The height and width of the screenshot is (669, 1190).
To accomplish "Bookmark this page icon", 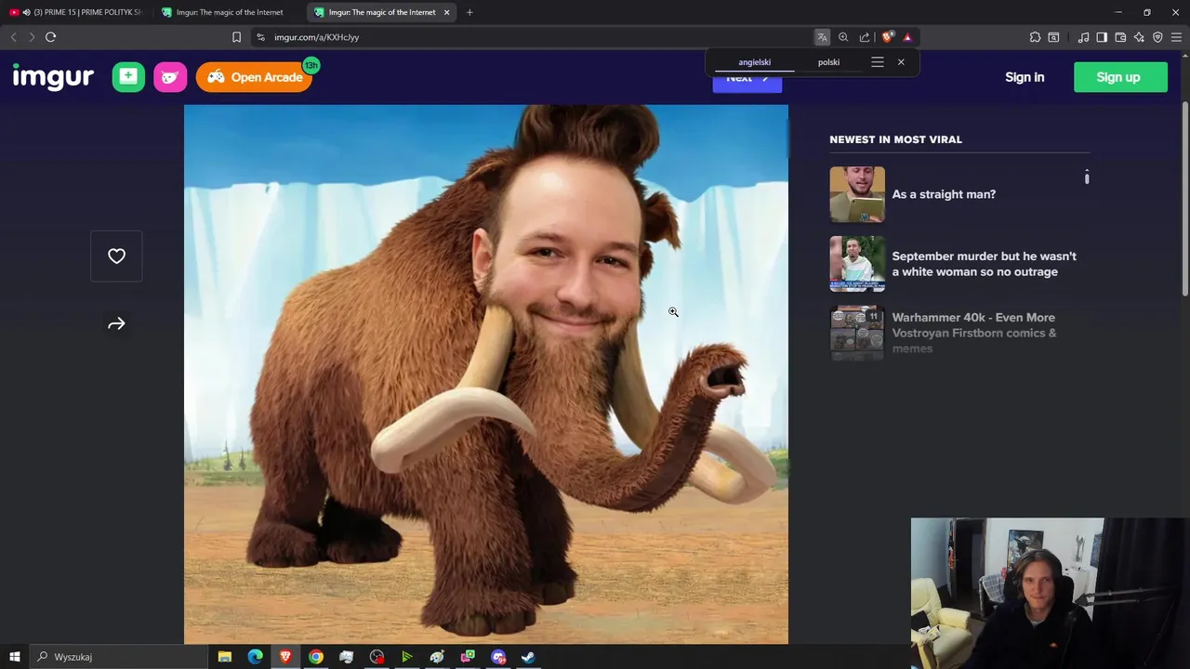I will pos(236,37).
